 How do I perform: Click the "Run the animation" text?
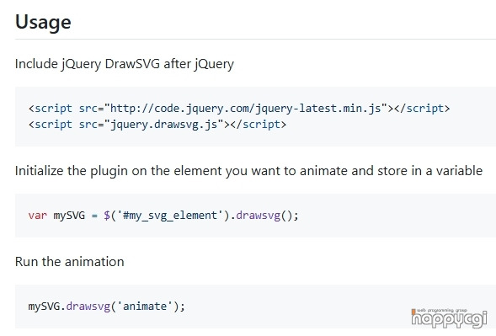coord(70,262)
